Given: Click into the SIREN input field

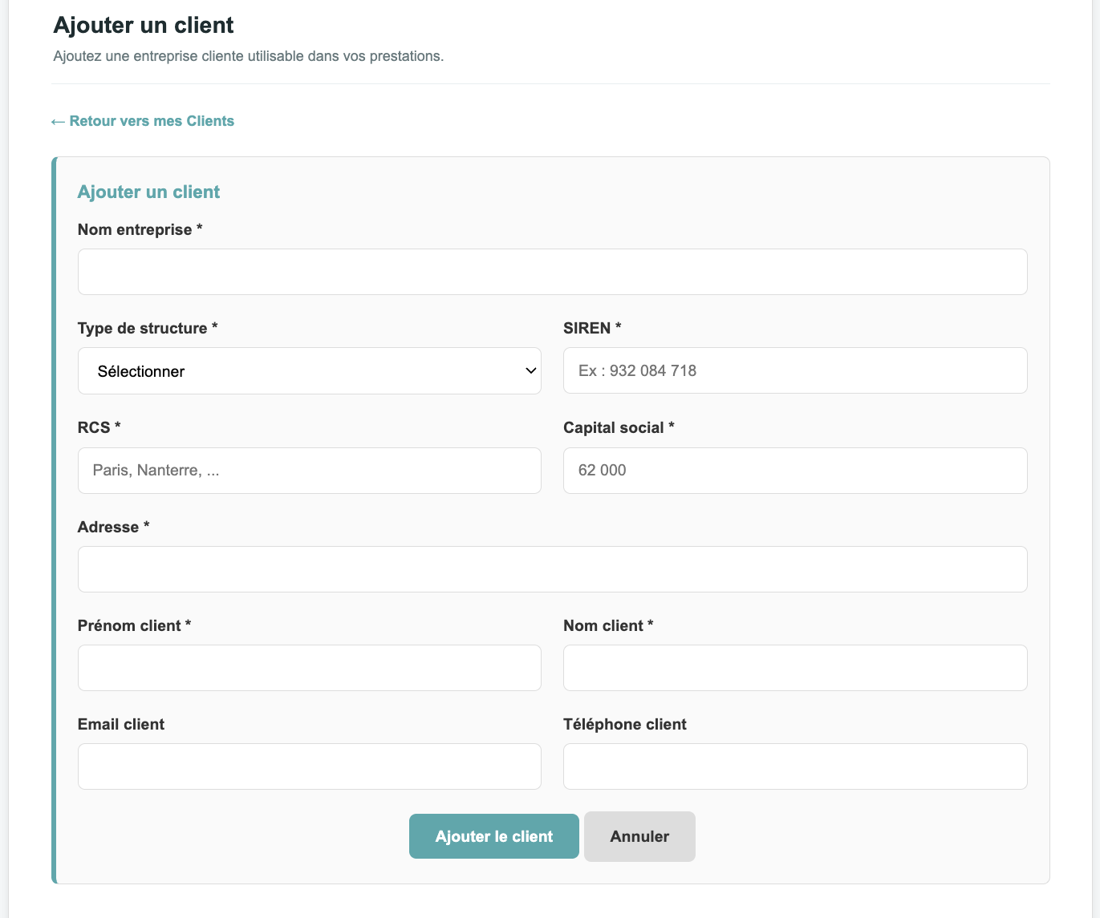Looking at the screenshot, I should click(795, 370).
